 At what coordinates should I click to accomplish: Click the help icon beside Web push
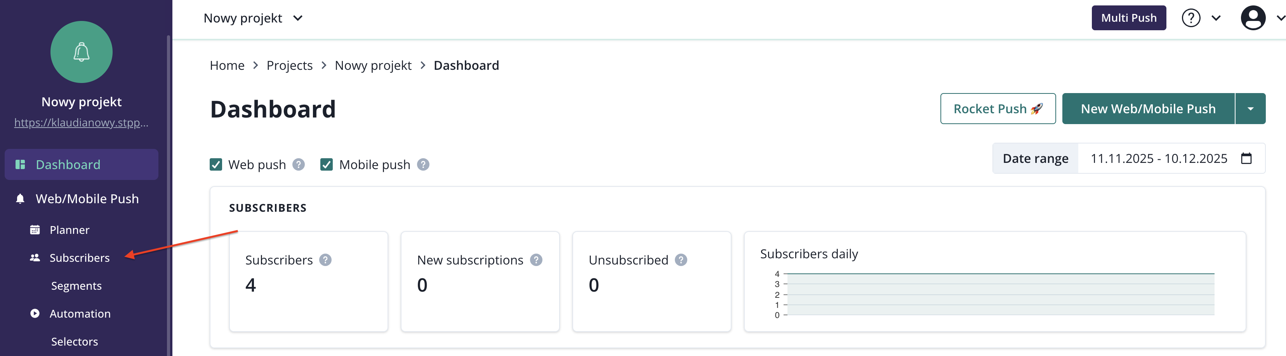click(x=299, y=164)
